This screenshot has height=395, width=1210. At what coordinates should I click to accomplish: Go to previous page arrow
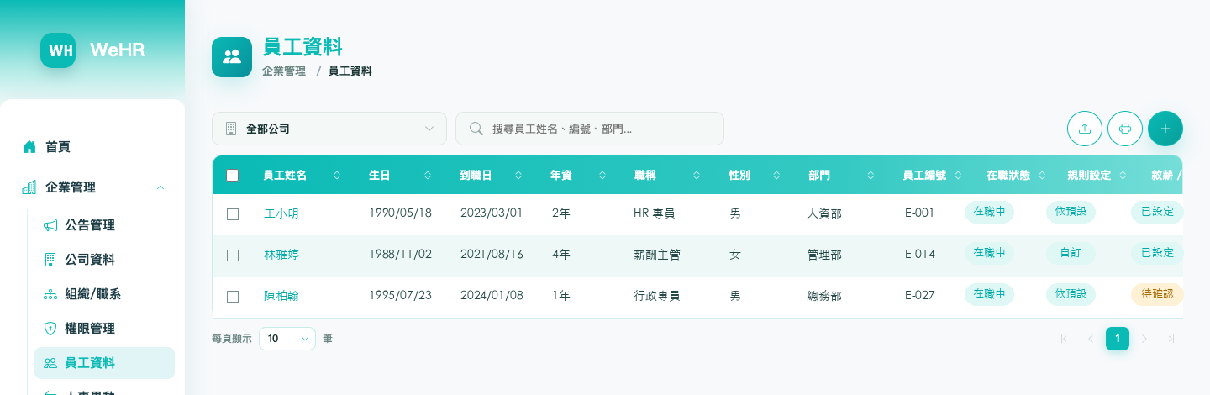[x=1091, y=339]
